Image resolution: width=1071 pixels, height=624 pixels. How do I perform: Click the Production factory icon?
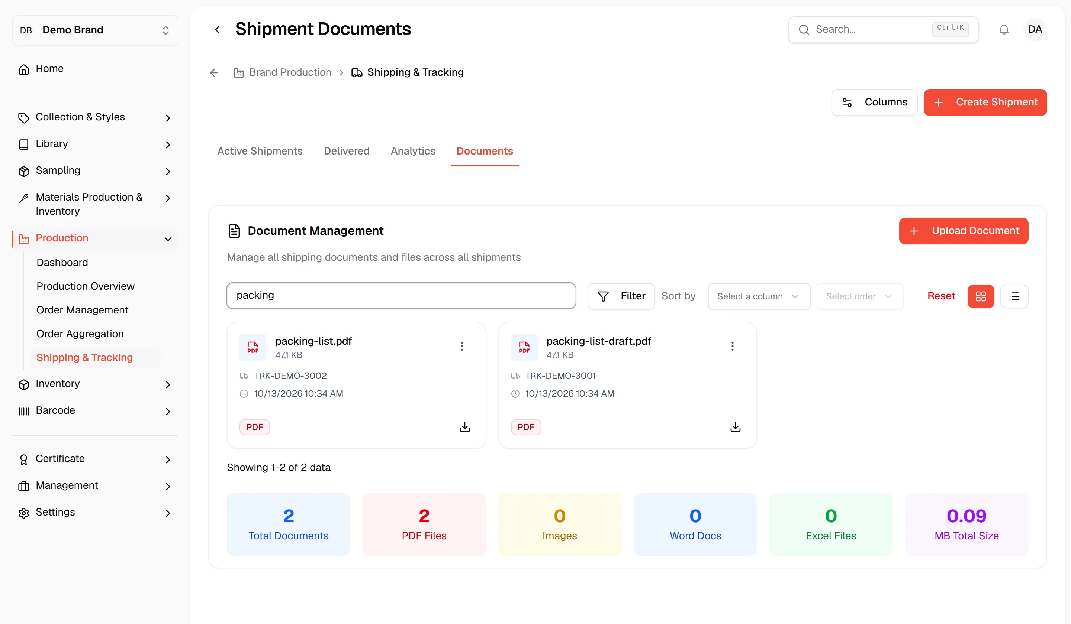[x=24, y=239]
